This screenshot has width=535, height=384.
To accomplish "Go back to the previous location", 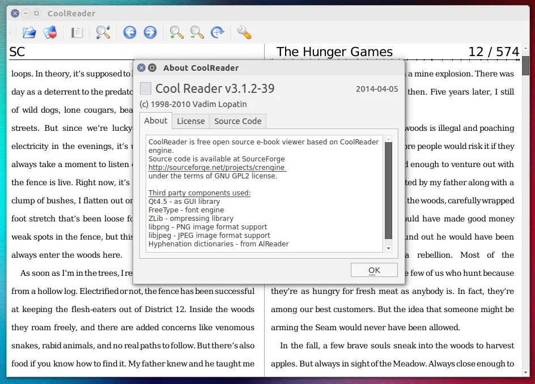I will tap(130, 32).
